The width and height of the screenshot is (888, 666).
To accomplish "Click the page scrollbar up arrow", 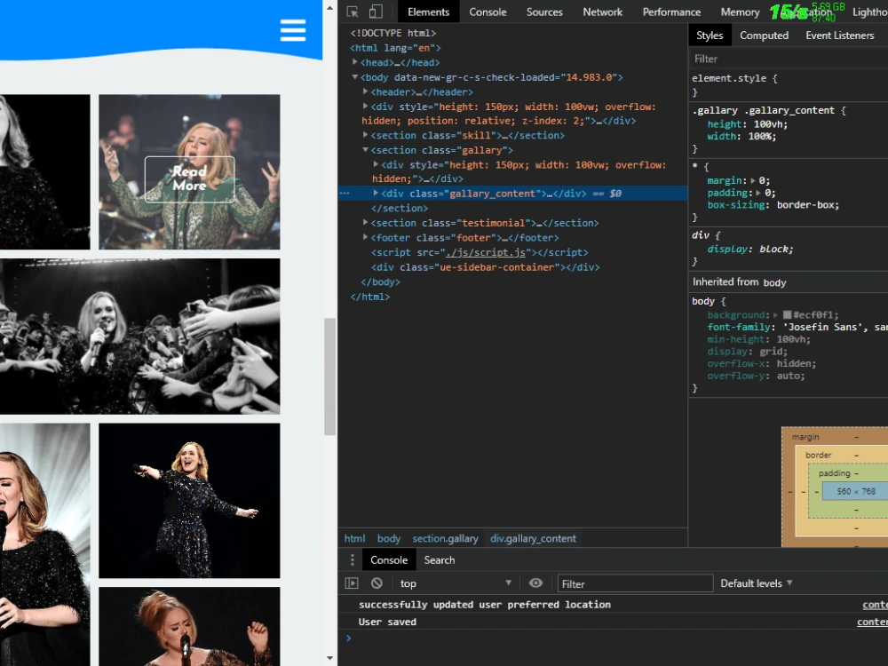I will 329,8.
